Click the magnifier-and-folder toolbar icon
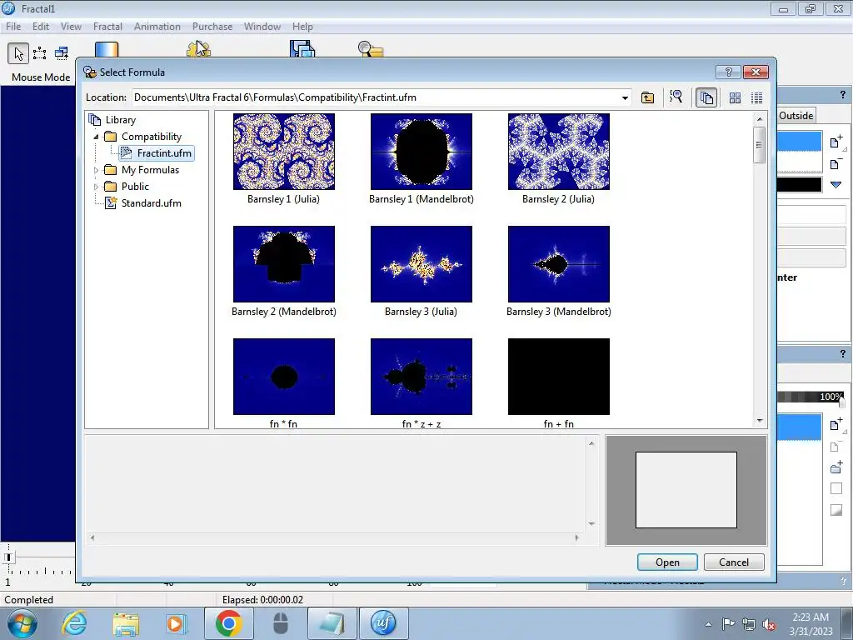 [371, 49]
